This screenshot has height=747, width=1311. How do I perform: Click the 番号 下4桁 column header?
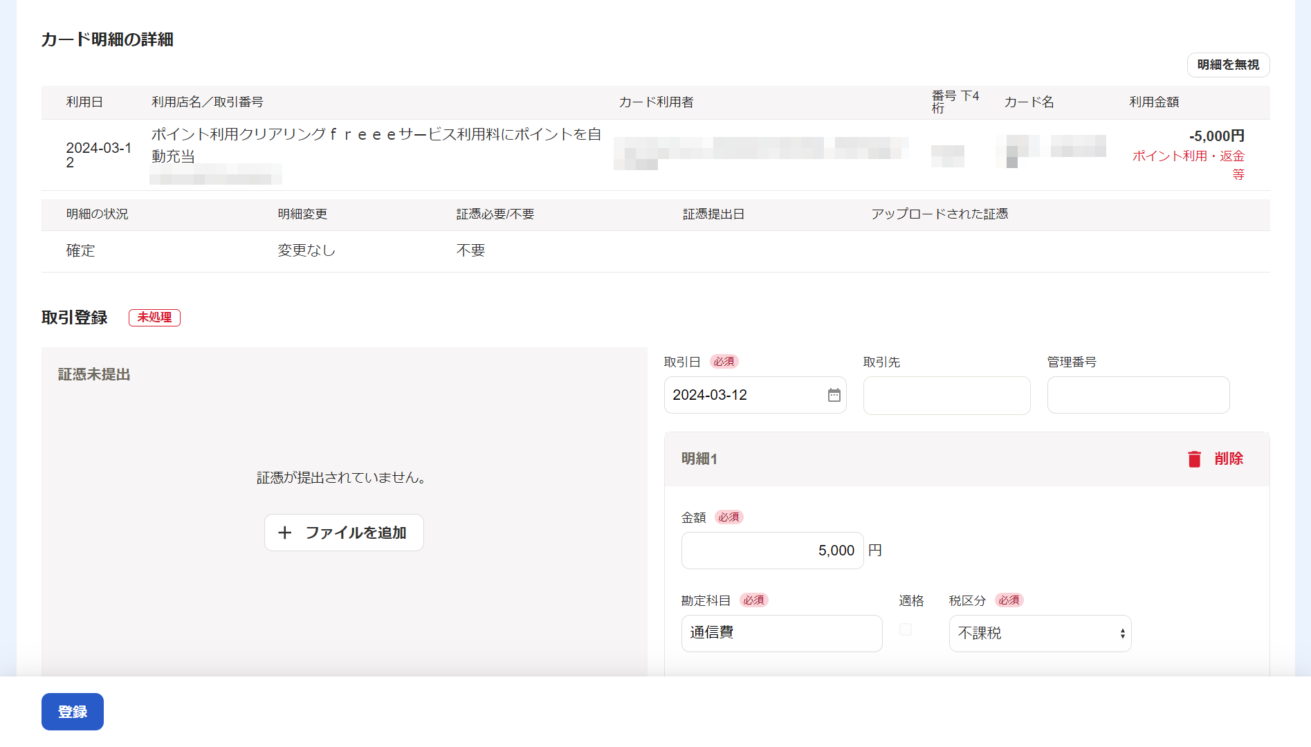pyautogui.click(x=955, y=102)
